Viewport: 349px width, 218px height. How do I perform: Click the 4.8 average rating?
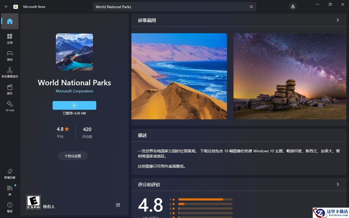point(63,129)
